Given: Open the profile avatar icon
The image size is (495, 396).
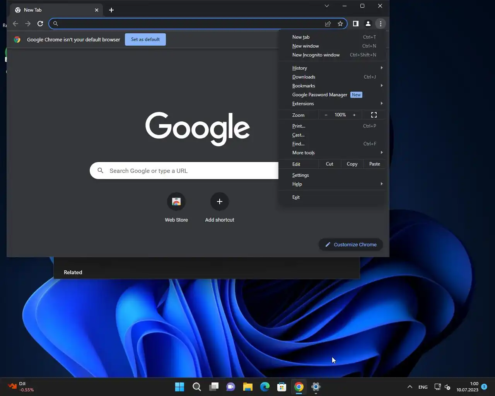Looking at the screenshot, I should (368, 24).
